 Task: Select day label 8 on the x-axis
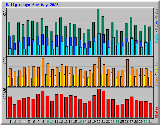coord(43,122)
